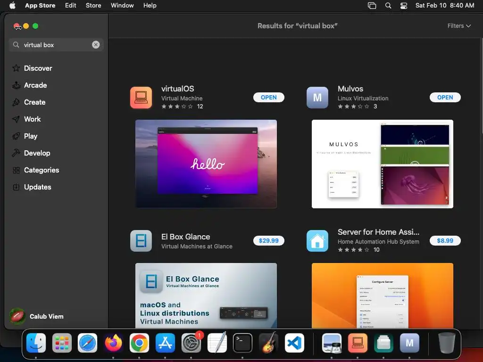Open Preview from the Dock
This screenshot has width=483, height=362.
pos(332,343)
